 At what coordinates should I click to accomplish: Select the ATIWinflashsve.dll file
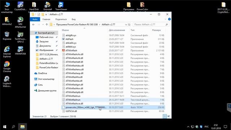click(113, 104)
